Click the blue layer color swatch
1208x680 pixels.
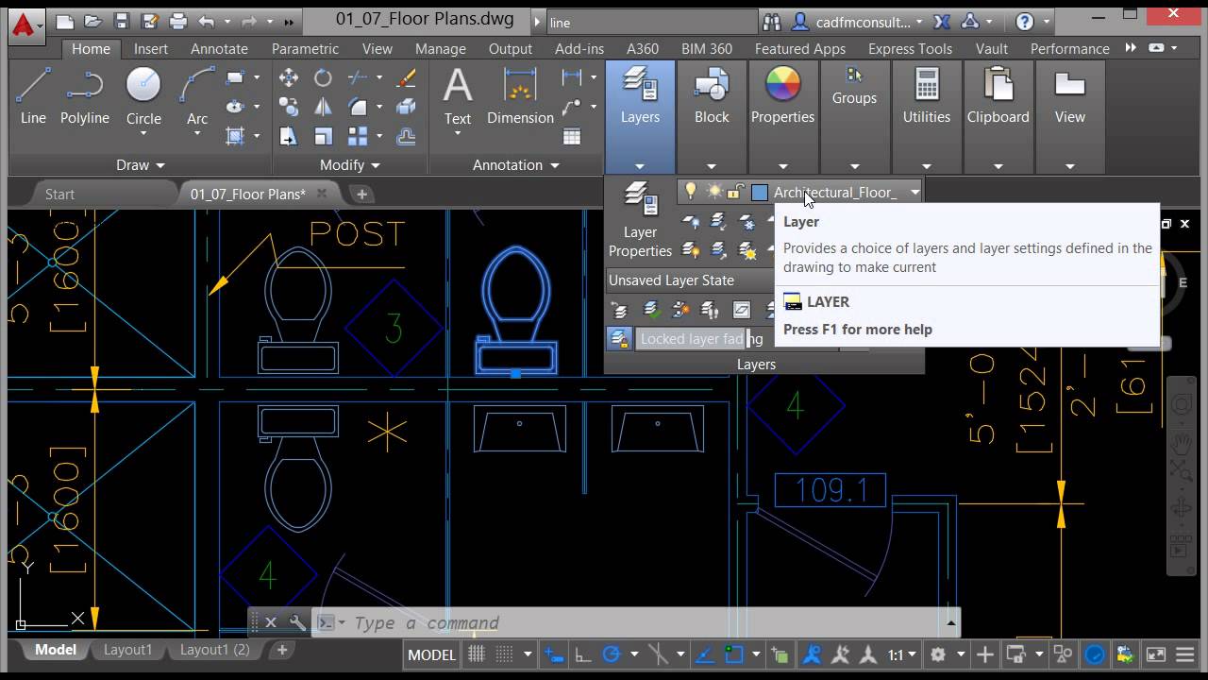[760, 192]
